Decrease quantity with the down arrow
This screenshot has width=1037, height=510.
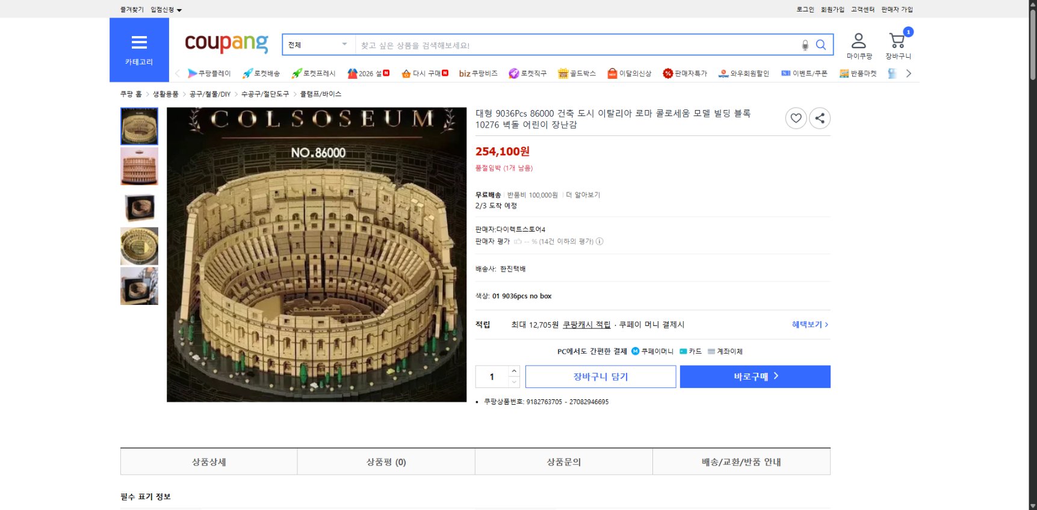pyautogui.click(x=514, y=382)
